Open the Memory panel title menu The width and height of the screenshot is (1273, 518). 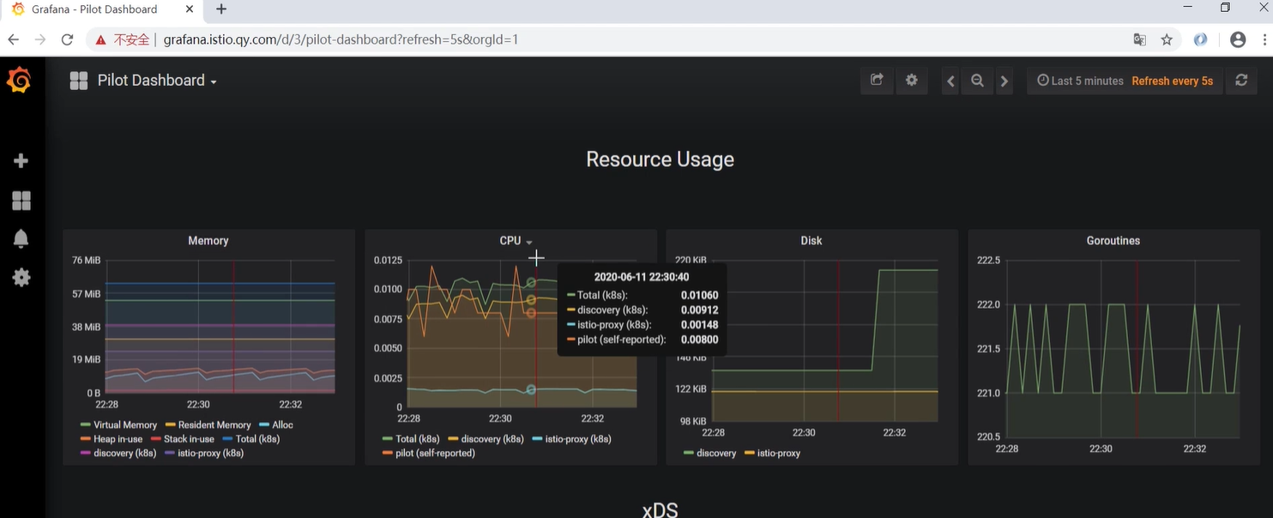(x=208, y=241)
